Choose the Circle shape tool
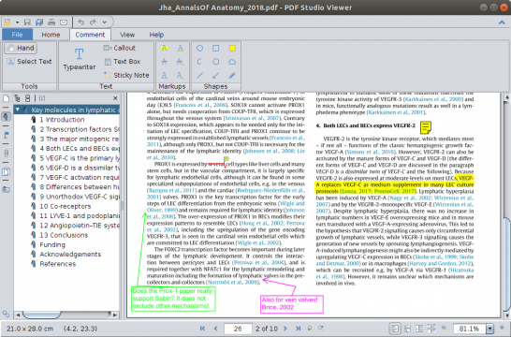511x337 pixels. [x=199, y=49]
